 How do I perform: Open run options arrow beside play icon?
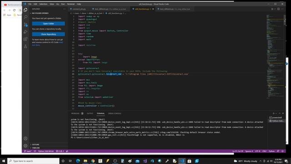(x=275, y=9)
